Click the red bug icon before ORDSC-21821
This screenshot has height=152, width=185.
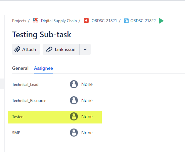pos(86,20)
